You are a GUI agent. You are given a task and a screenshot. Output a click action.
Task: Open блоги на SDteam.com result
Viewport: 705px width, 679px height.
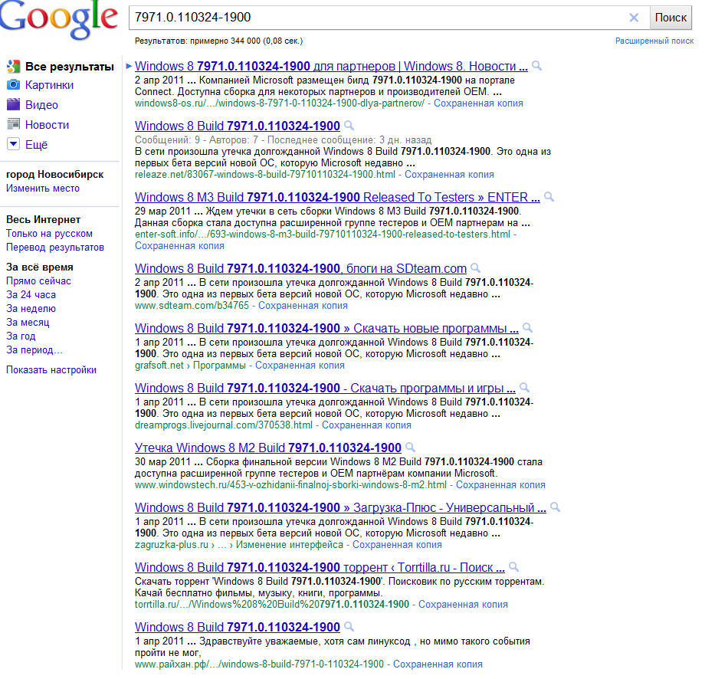300,268
